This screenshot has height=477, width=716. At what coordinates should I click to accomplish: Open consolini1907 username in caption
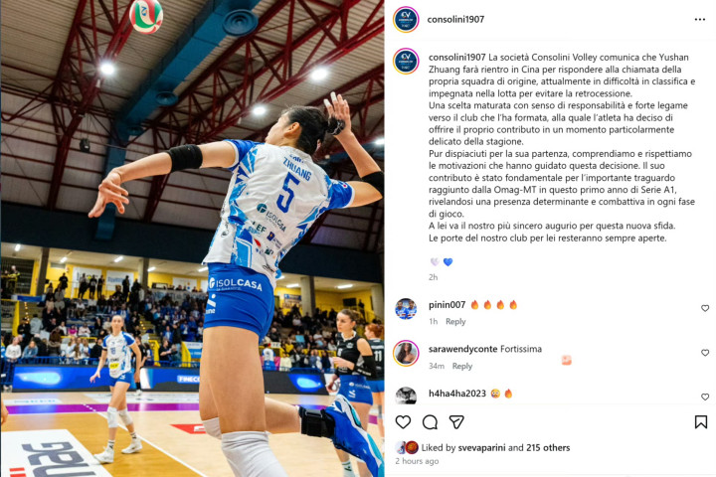point(457,57)
